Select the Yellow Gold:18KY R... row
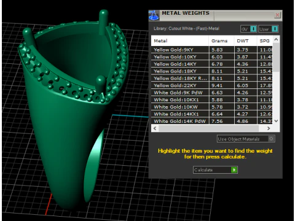The width and height of the screenshot is (295, 221). (x=212, y=79)
